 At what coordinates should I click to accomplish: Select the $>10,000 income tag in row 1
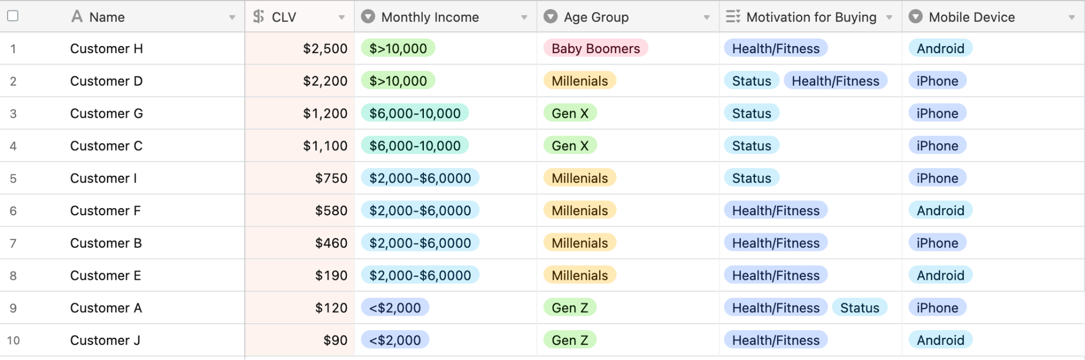click(x=397, y=48)
